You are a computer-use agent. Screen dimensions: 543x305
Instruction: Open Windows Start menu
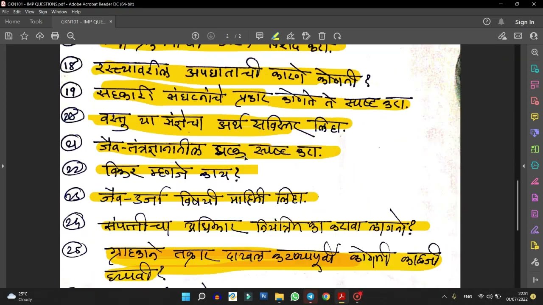coord(186,297)
